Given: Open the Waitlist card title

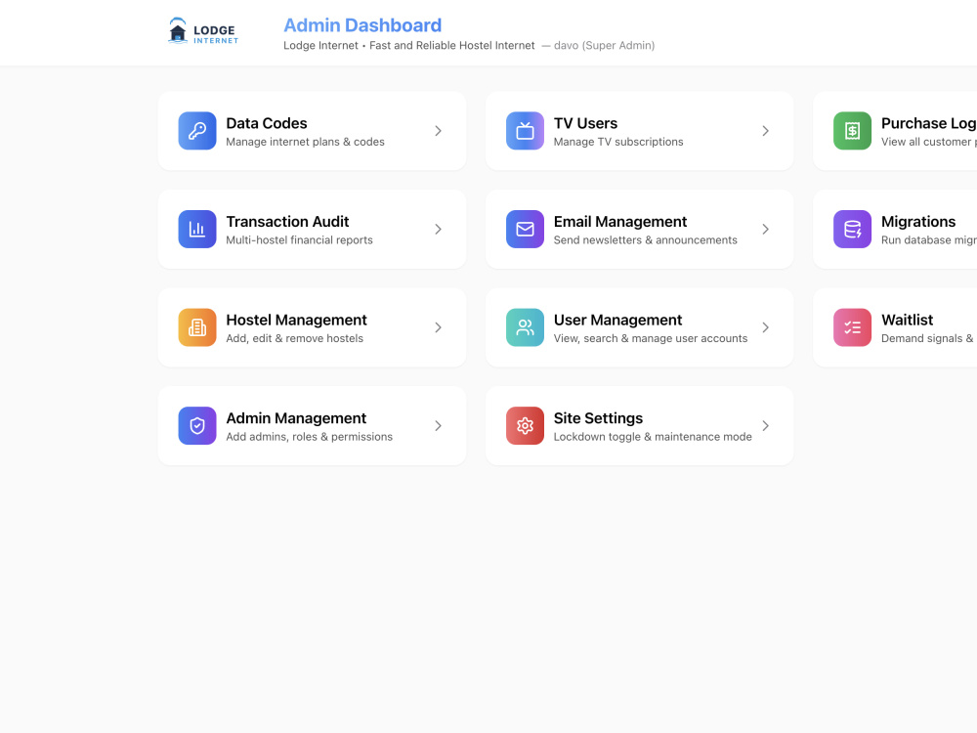Looking at the screenshot, I should pos(908,321).
